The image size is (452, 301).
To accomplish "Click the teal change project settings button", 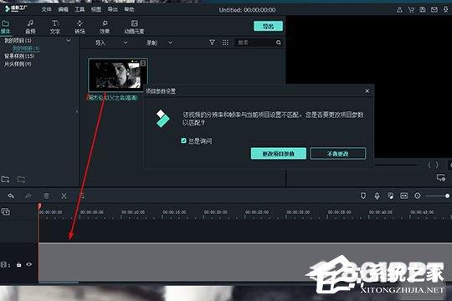I will tap(279, 154).
